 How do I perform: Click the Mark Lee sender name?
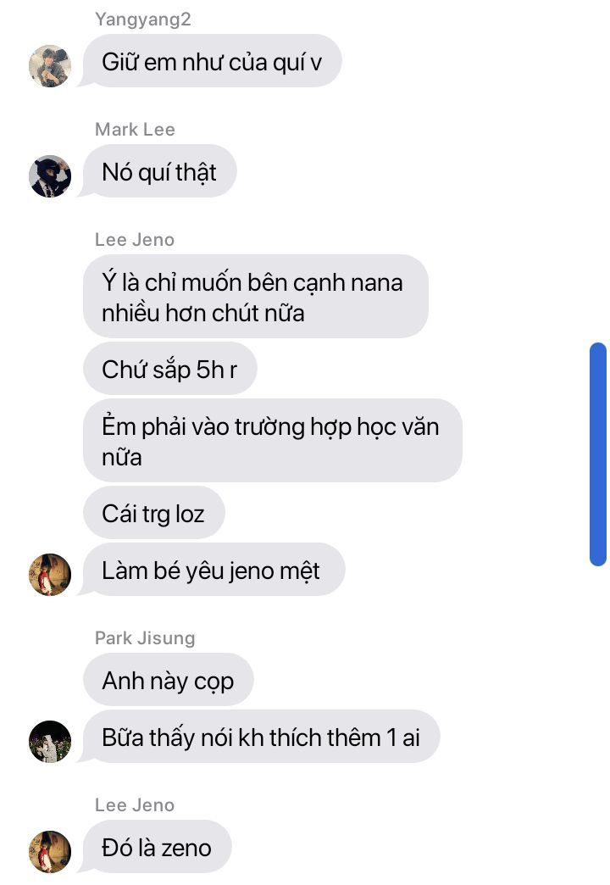[x=135, y=129]
